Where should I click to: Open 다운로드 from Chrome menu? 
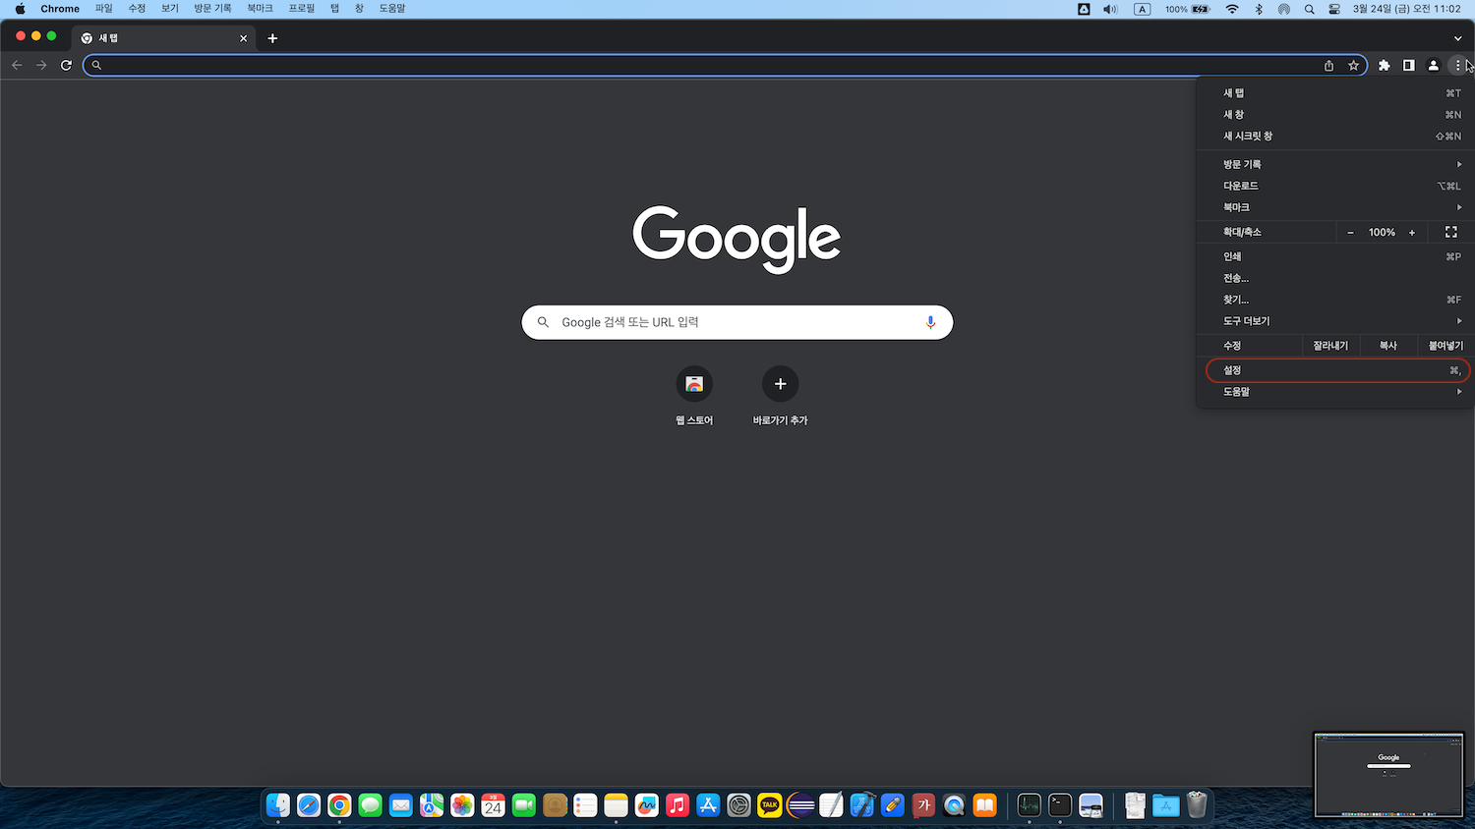click(1335, 186)
